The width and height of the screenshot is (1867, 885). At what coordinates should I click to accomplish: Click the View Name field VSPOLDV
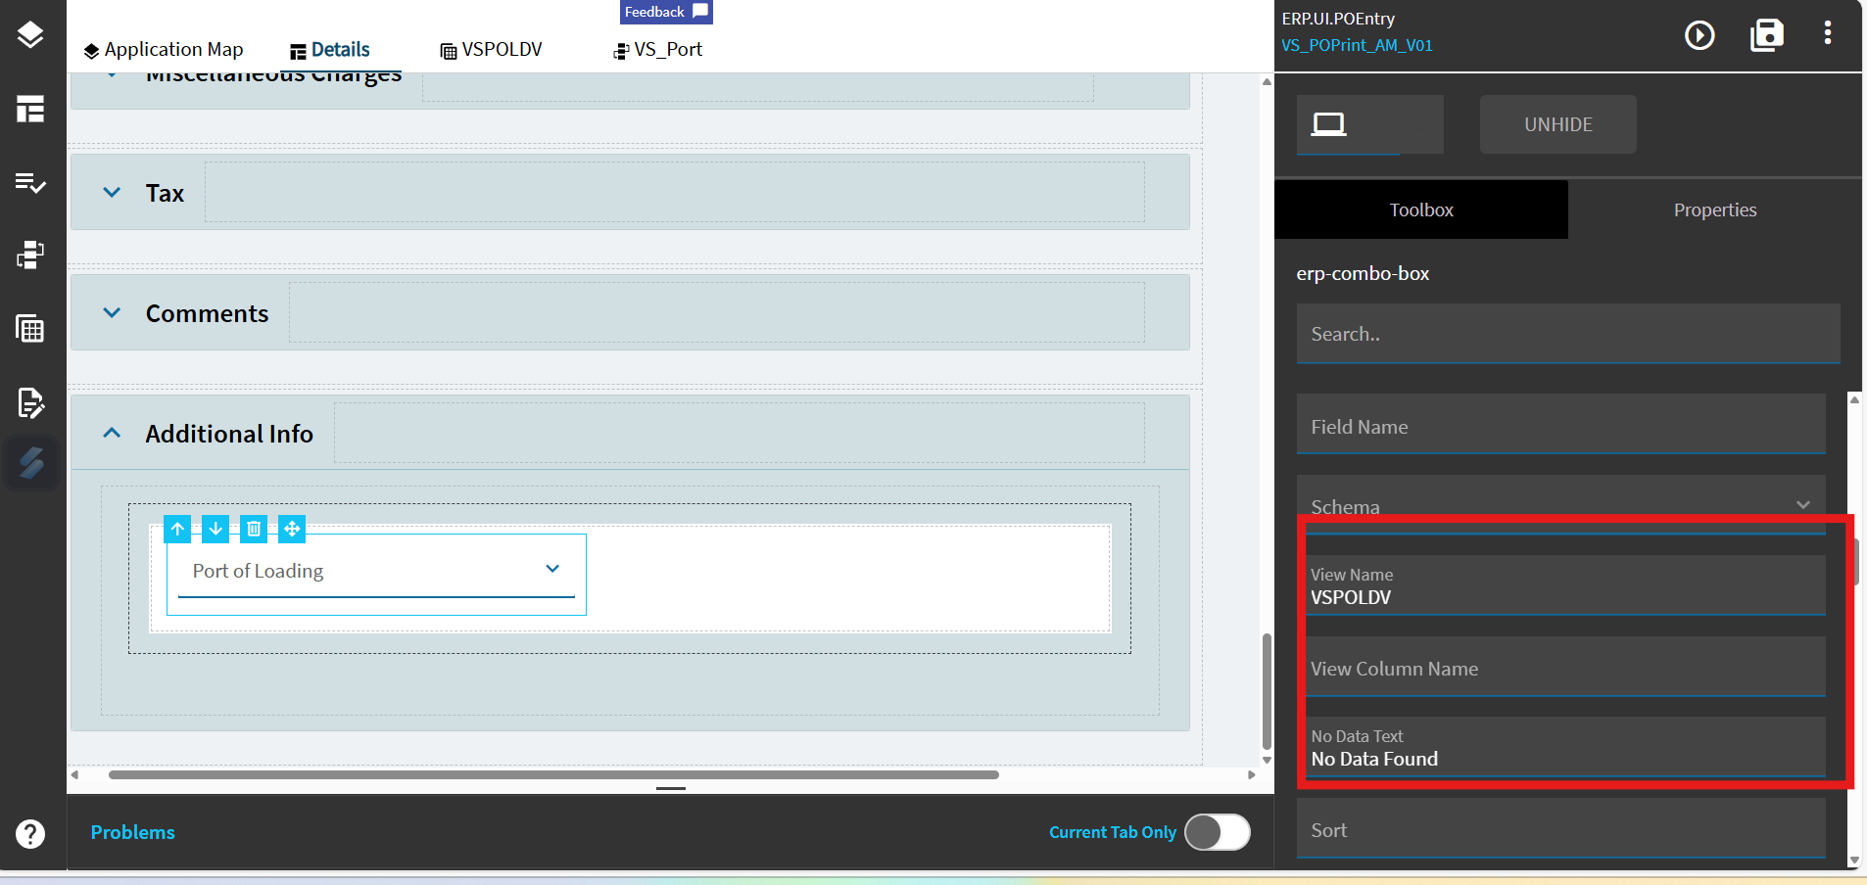[x=1561, y=585]
